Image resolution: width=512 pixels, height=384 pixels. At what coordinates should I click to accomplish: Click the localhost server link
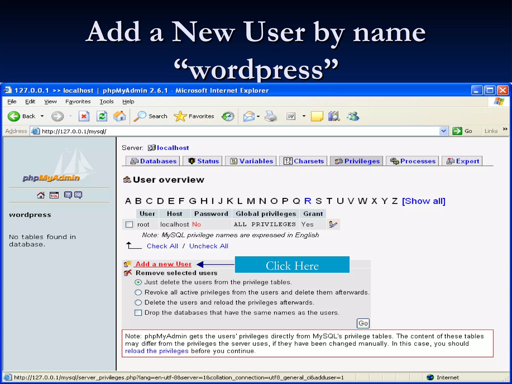point(173,148)
